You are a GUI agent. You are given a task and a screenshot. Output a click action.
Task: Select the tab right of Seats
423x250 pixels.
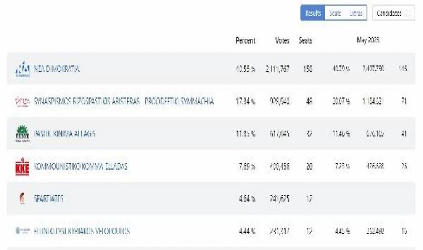point(356,13)
